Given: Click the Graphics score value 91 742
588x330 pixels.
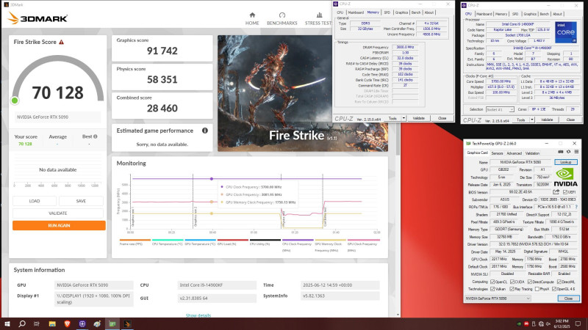Looking at the screenshot, I should (x=162, y=51).
